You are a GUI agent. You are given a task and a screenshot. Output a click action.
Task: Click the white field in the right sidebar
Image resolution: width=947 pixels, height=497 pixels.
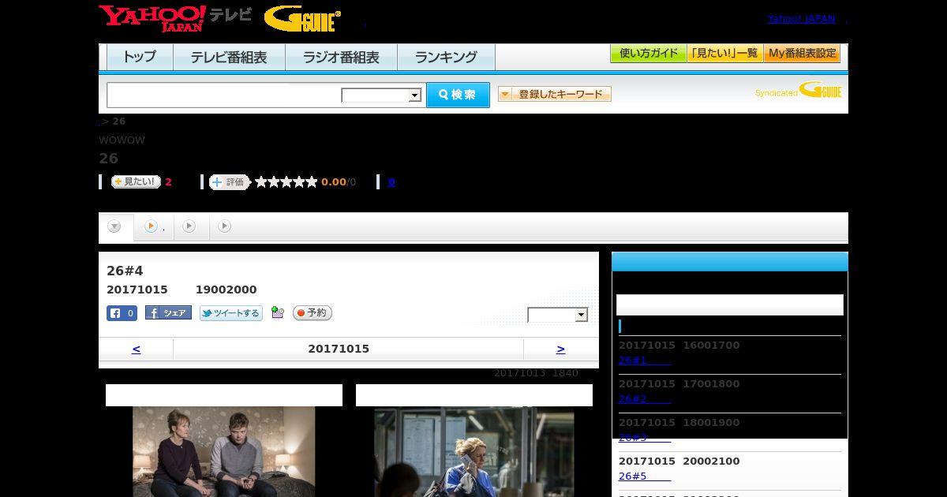point(729,305)
